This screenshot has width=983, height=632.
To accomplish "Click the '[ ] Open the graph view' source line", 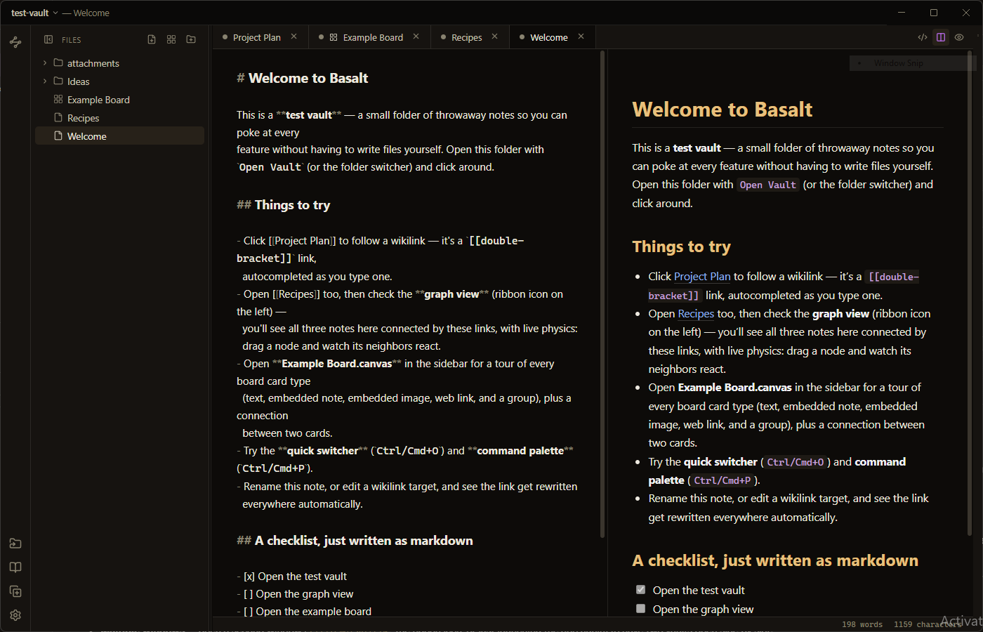I will [x=295, y=594].
